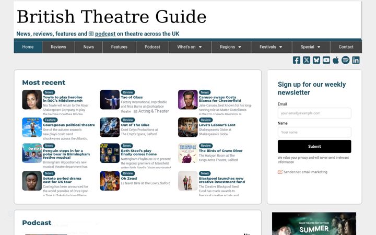Open 'Beth Steel's play finally comes home'
This screenshot has height=235, width=376.
[x=138, y=152]
